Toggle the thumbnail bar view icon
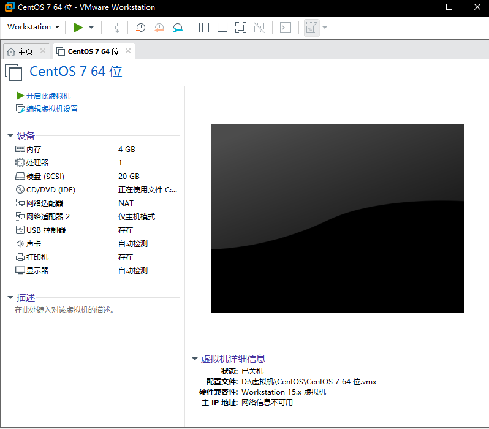The image size is (489, 429). pyautogui.click(x=222, y=28)
